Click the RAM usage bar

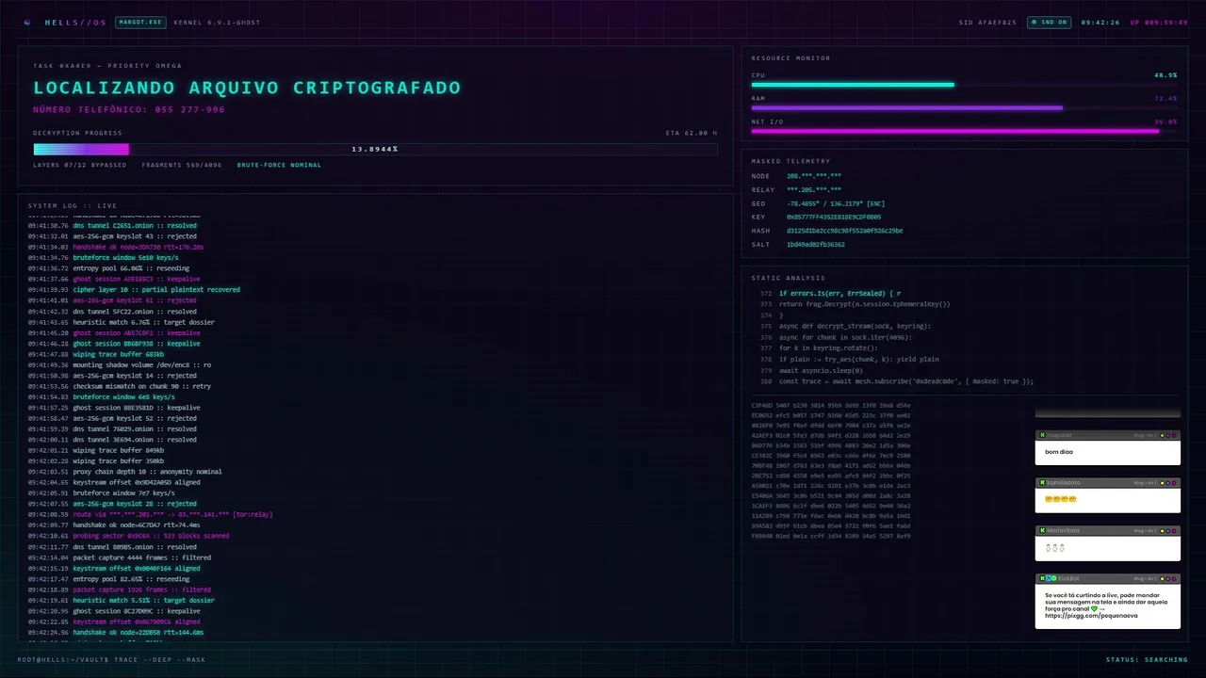(964, 108)
